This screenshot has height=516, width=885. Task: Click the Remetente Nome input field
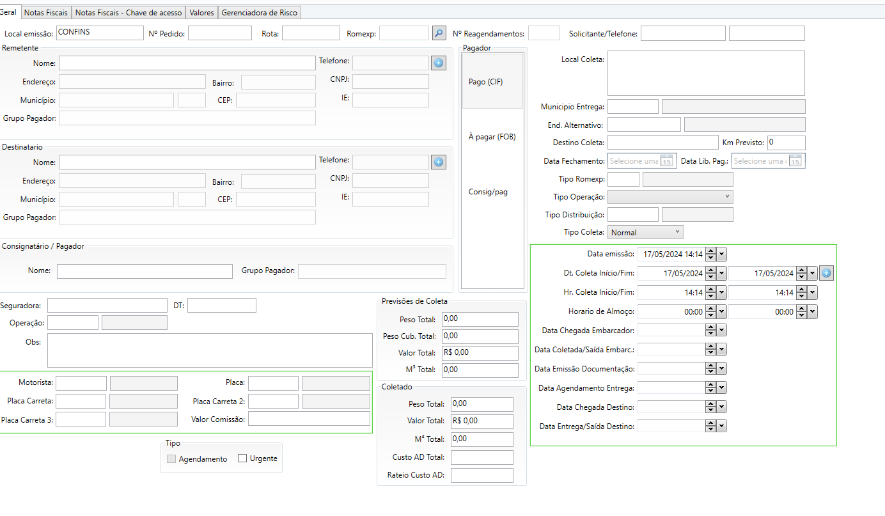pyautogui.click(x=187, y=63)
